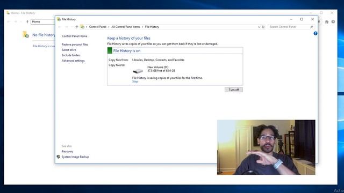344x193 pixels.
Task: Open the address bar history dropdown
Action: pos(259,27)
